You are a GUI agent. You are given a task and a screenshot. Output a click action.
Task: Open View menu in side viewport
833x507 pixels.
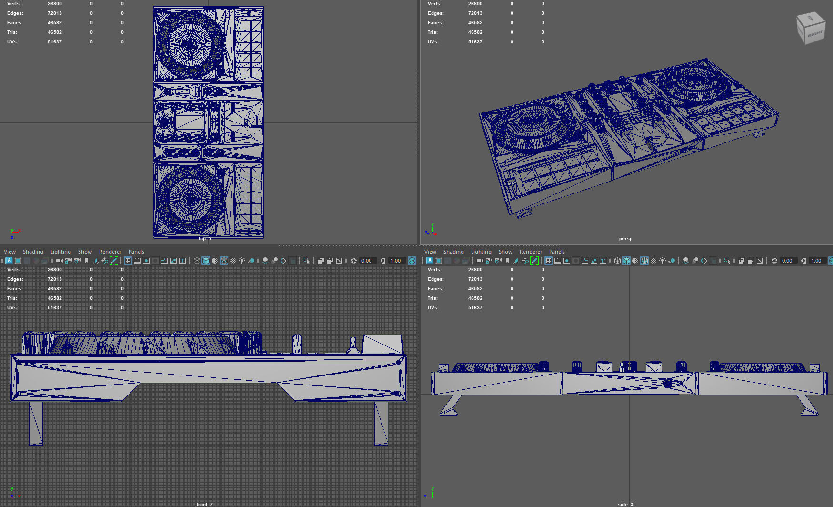(430, 252)
